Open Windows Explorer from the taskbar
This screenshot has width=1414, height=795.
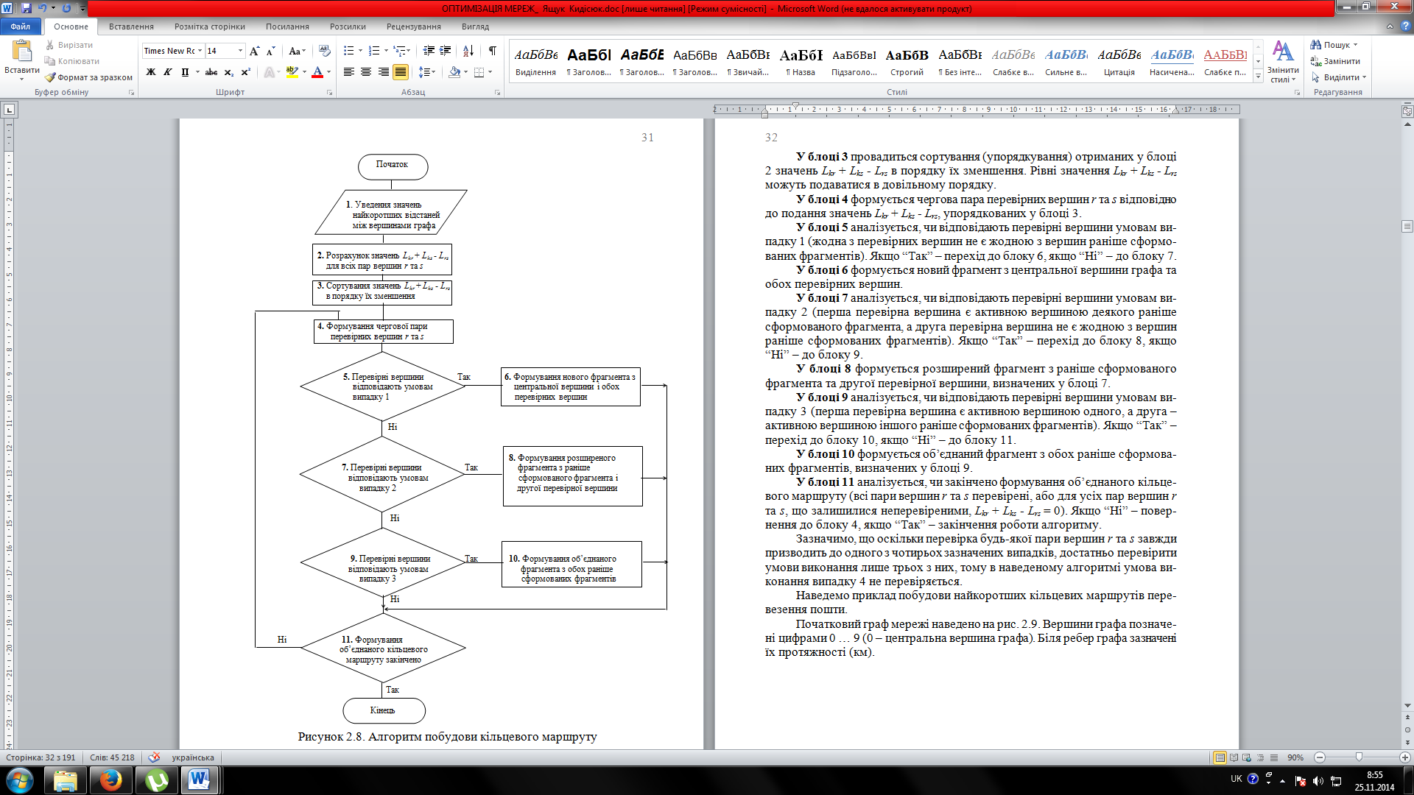(x=66, y=780)
